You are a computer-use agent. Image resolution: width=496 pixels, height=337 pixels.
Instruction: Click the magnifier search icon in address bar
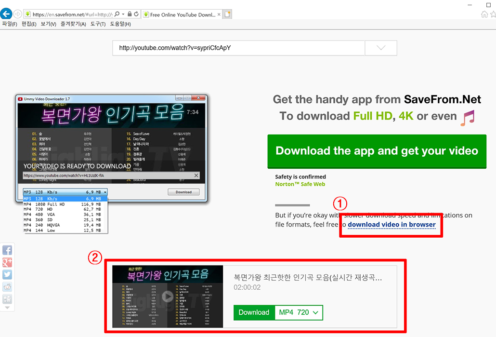[117, 14]
